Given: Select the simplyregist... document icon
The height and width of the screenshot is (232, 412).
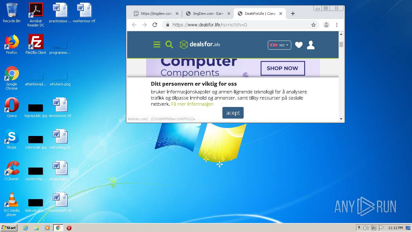Looking at the screenshot, I should (x=60, y=171).
